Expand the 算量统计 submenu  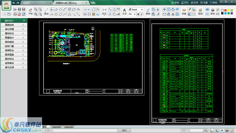[14, 38]
